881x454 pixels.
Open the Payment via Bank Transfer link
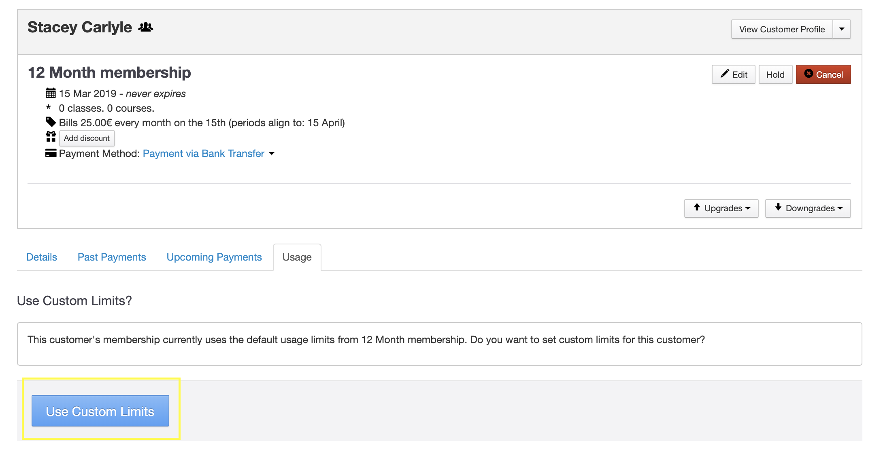pos(203,153)
